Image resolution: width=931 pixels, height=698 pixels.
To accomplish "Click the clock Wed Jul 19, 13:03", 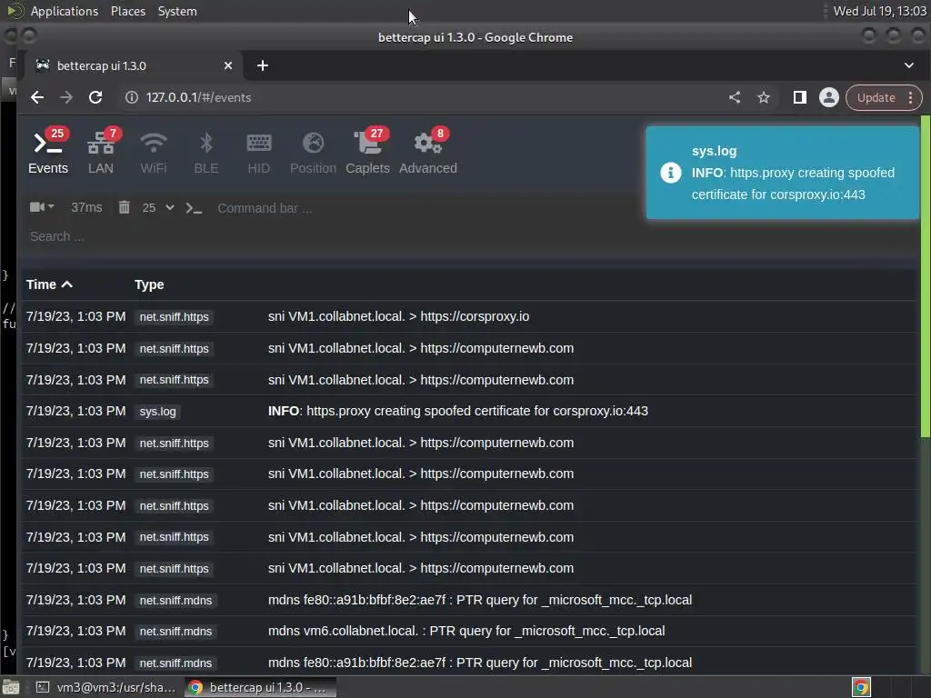I will point(879,11).
